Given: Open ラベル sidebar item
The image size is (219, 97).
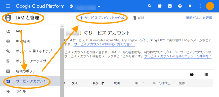Looking at the screenshot, I should click(30, 91).
